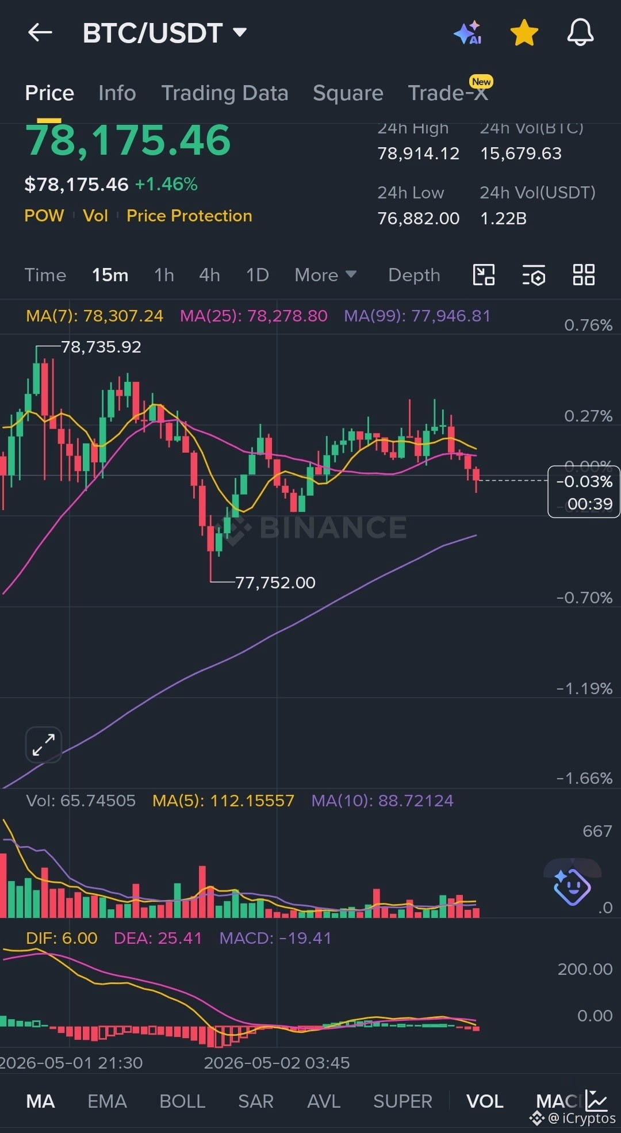
Task: Click the POW tag
Action: [44, 216]
